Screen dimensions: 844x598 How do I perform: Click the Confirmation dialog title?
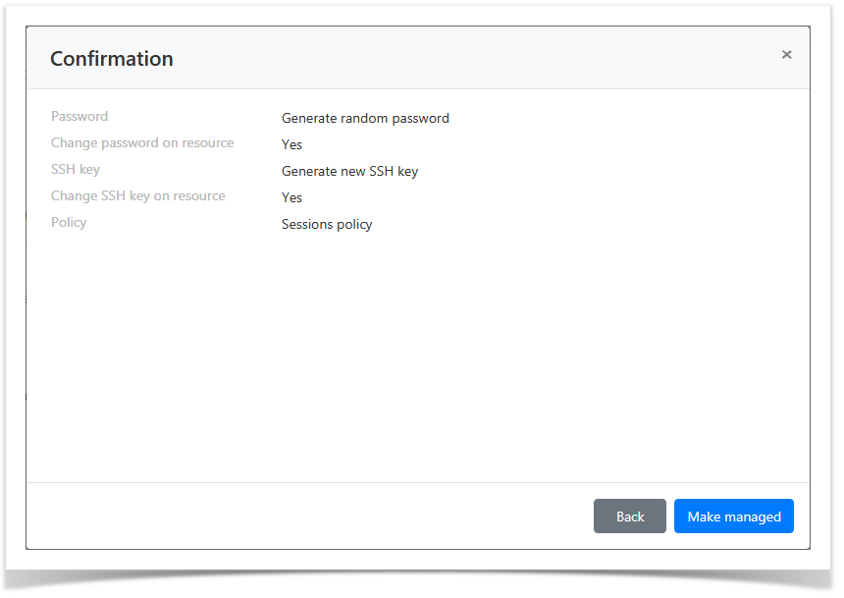click(112, 59)
